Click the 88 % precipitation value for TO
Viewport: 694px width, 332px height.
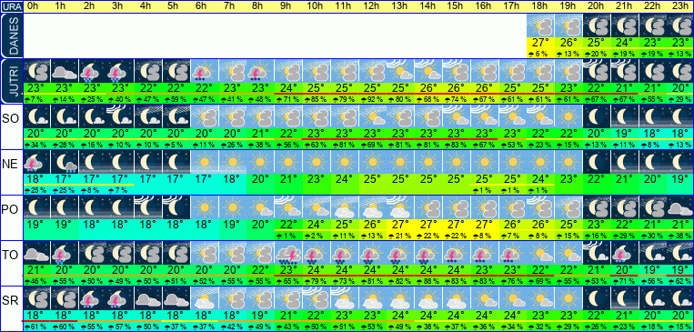[429, 280]
